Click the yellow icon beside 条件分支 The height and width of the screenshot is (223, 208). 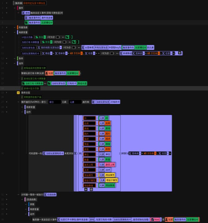18,93
